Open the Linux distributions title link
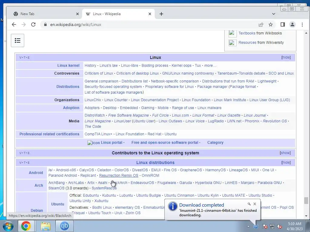 pyautogui.click(x=155, y=163)
